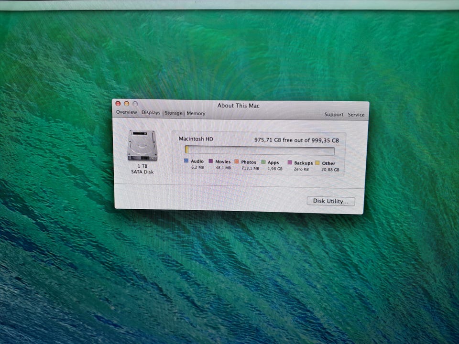Click the yellow Other color swatch
Screen dimensions: 459x344
tap(317, 162)
